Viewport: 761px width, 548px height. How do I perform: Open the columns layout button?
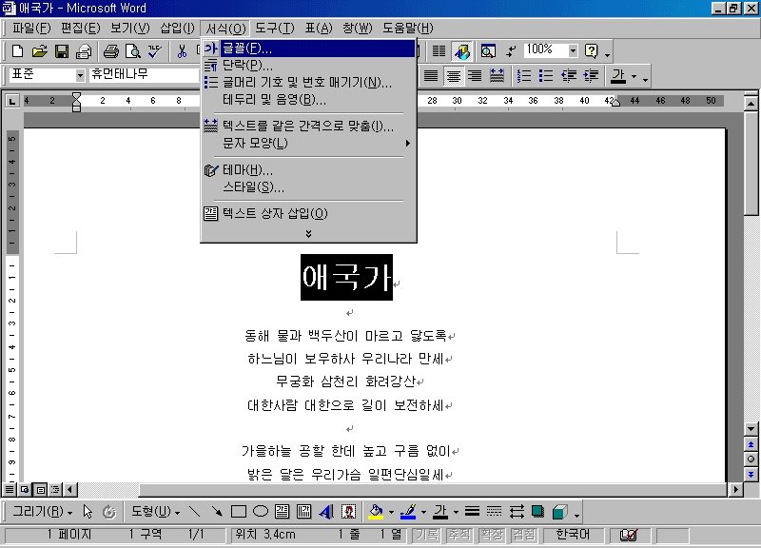click(x=439, y=51)
